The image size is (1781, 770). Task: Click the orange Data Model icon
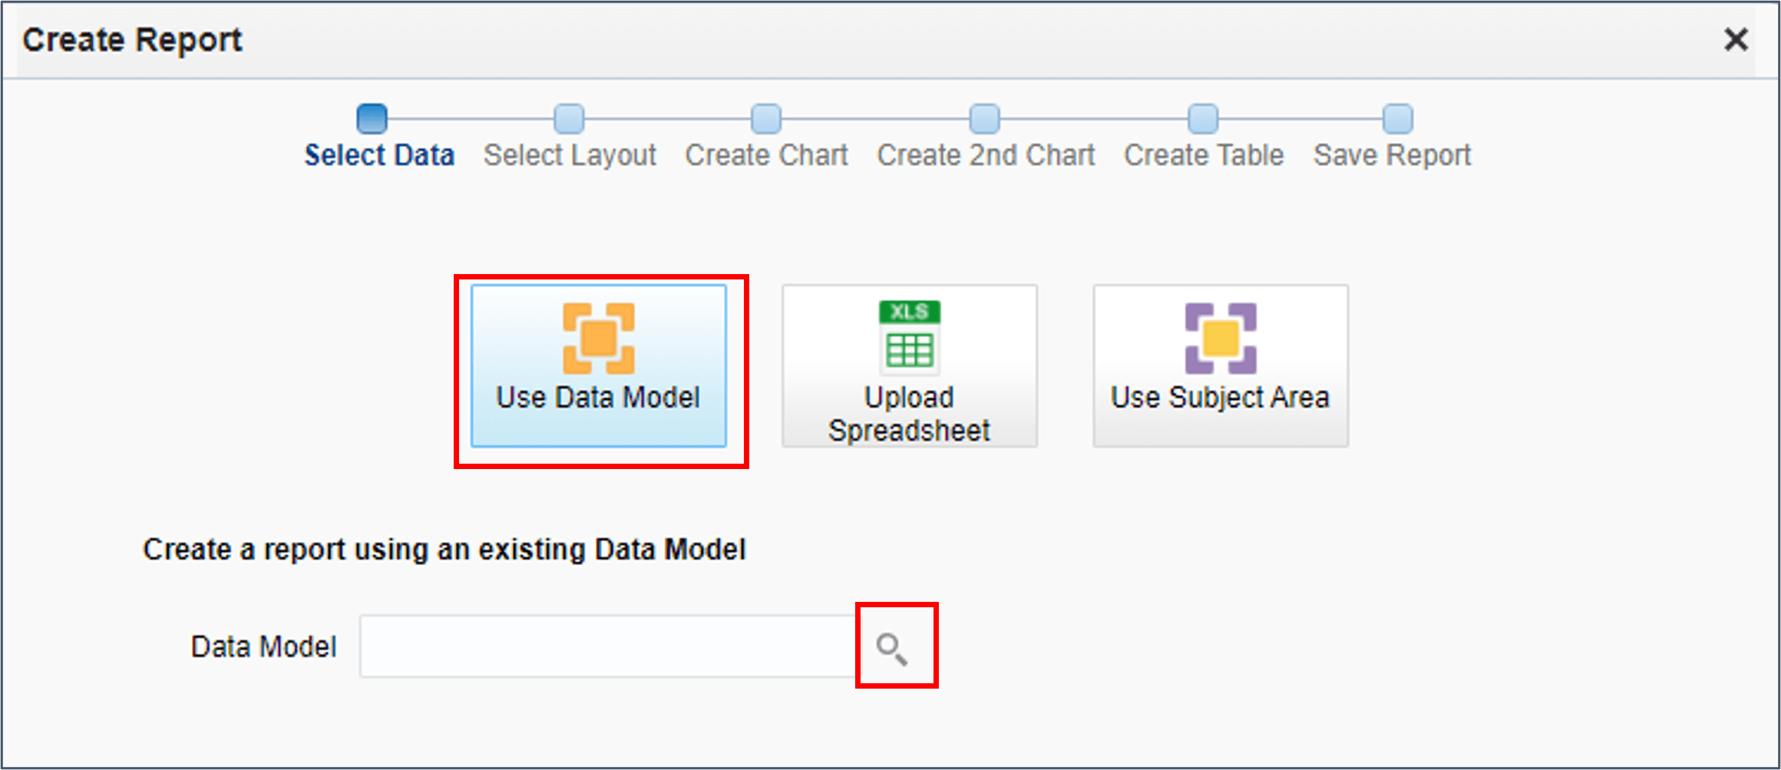599,338
